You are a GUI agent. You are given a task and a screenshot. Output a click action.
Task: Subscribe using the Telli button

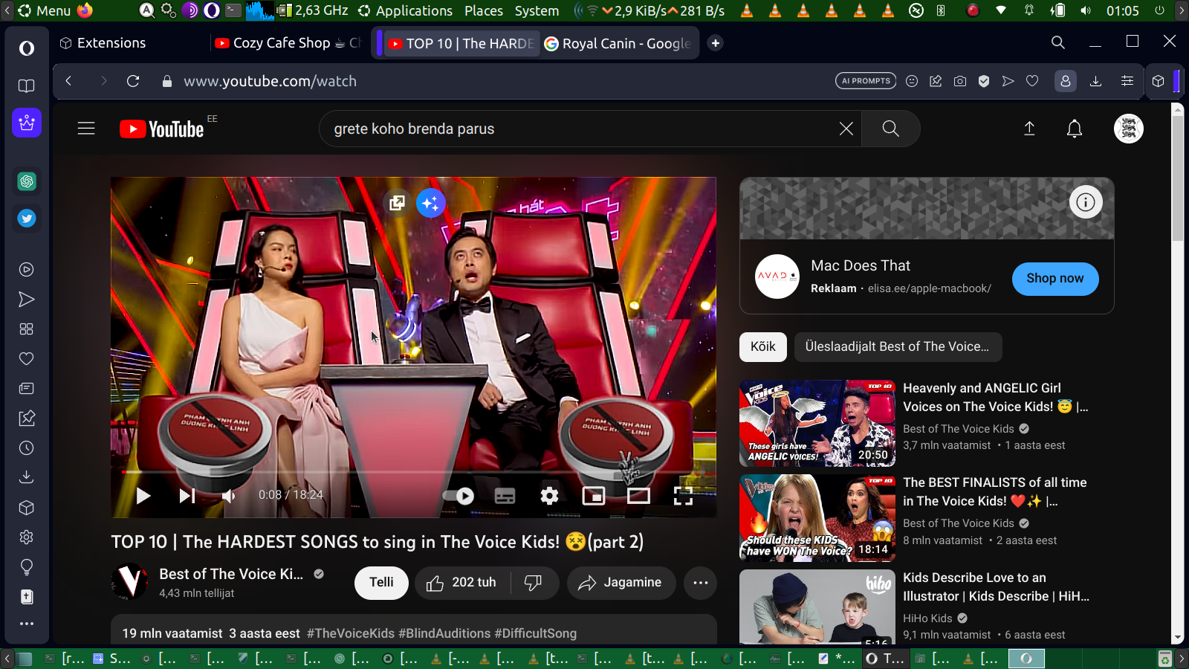pyautogui.click(x=381, y=583)
